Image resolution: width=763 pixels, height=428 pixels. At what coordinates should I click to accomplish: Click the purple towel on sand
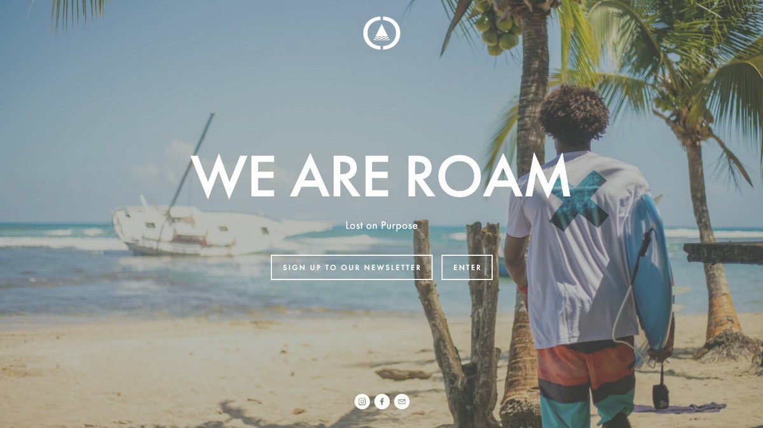click(689, 407)
